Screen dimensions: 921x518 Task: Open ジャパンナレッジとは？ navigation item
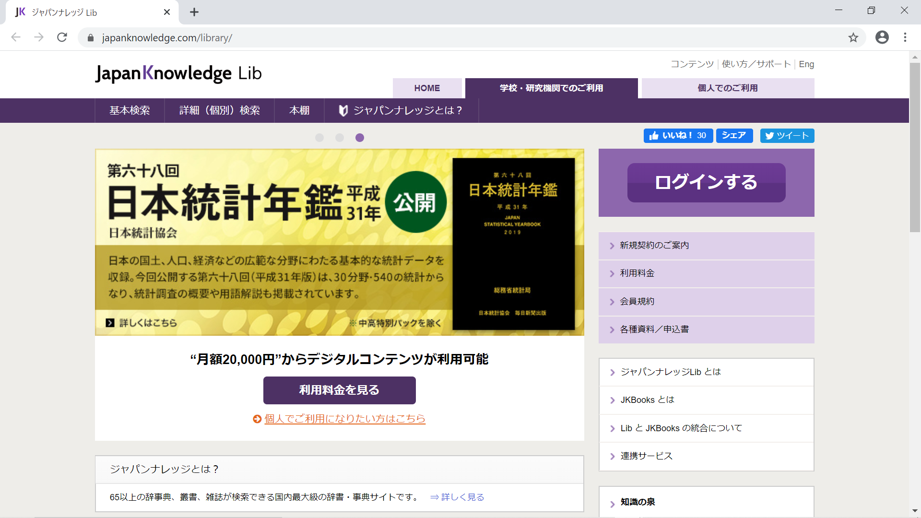(401, 111)
